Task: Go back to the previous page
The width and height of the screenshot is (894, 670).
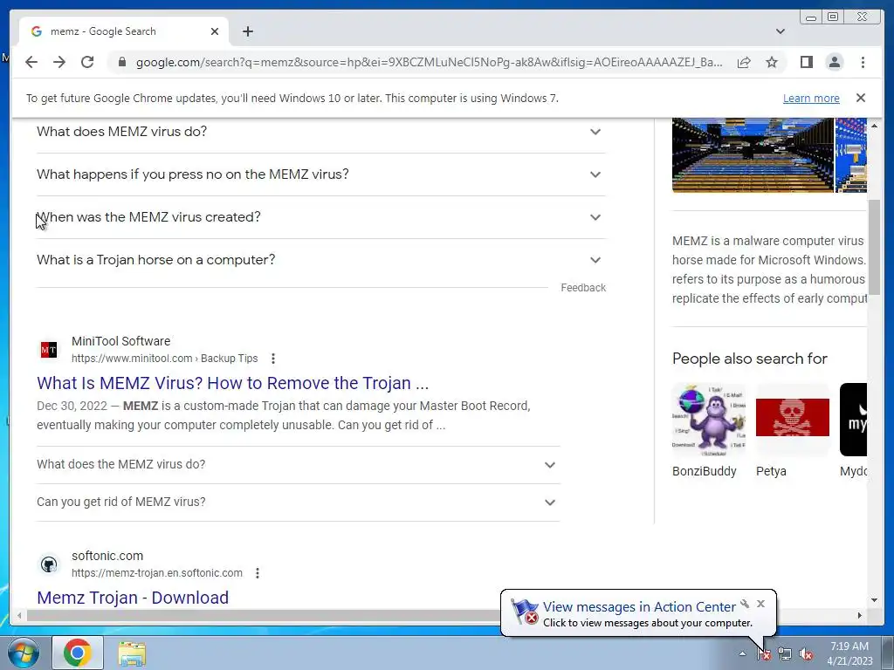Action: click(31, 62)
